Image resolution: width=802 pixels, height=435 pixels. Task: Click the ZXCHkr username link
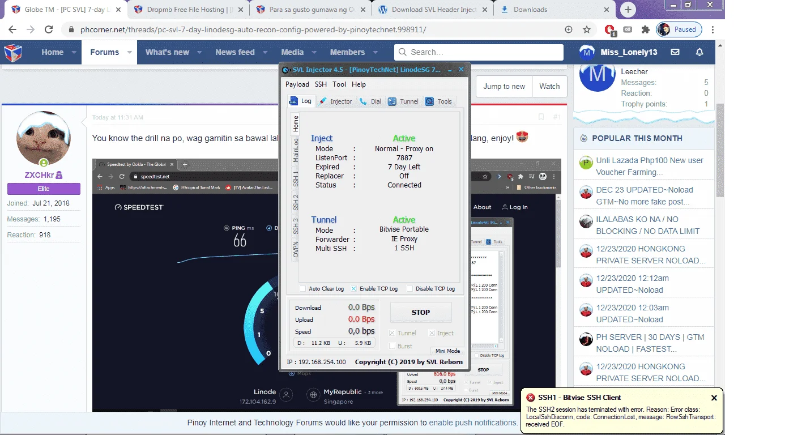click(x=39, y=175)
